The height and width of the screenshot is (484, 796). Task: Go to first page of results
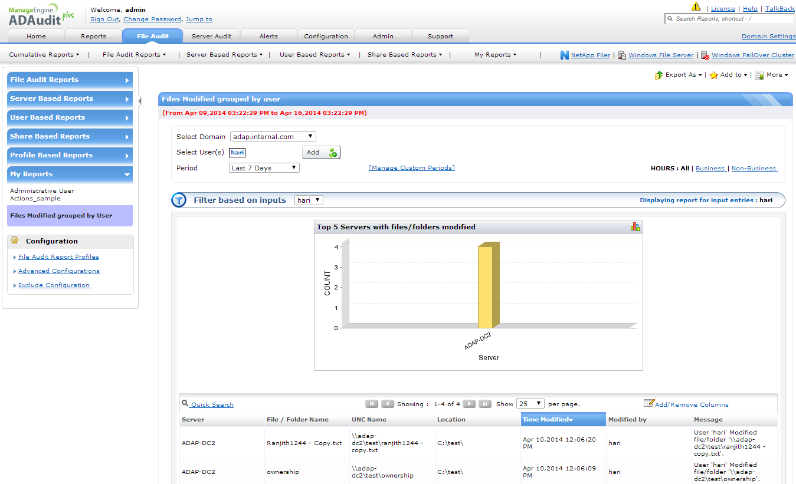[x=372, y=404]
